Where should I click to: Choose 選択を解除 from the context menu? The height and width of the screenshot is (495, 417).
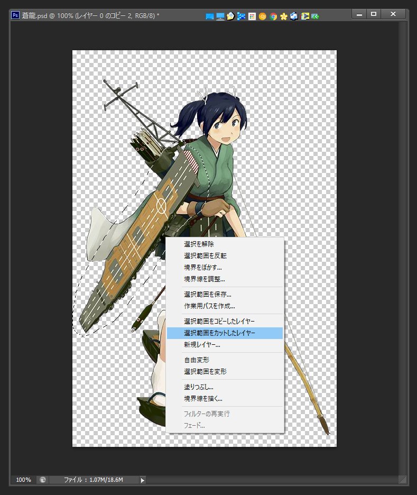(225, 244)
